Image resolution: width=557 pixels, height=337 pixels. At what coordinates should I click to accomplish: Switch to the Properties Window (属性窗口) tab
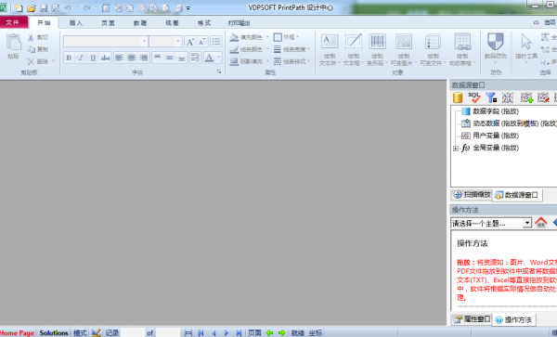(x=473, y=318)
